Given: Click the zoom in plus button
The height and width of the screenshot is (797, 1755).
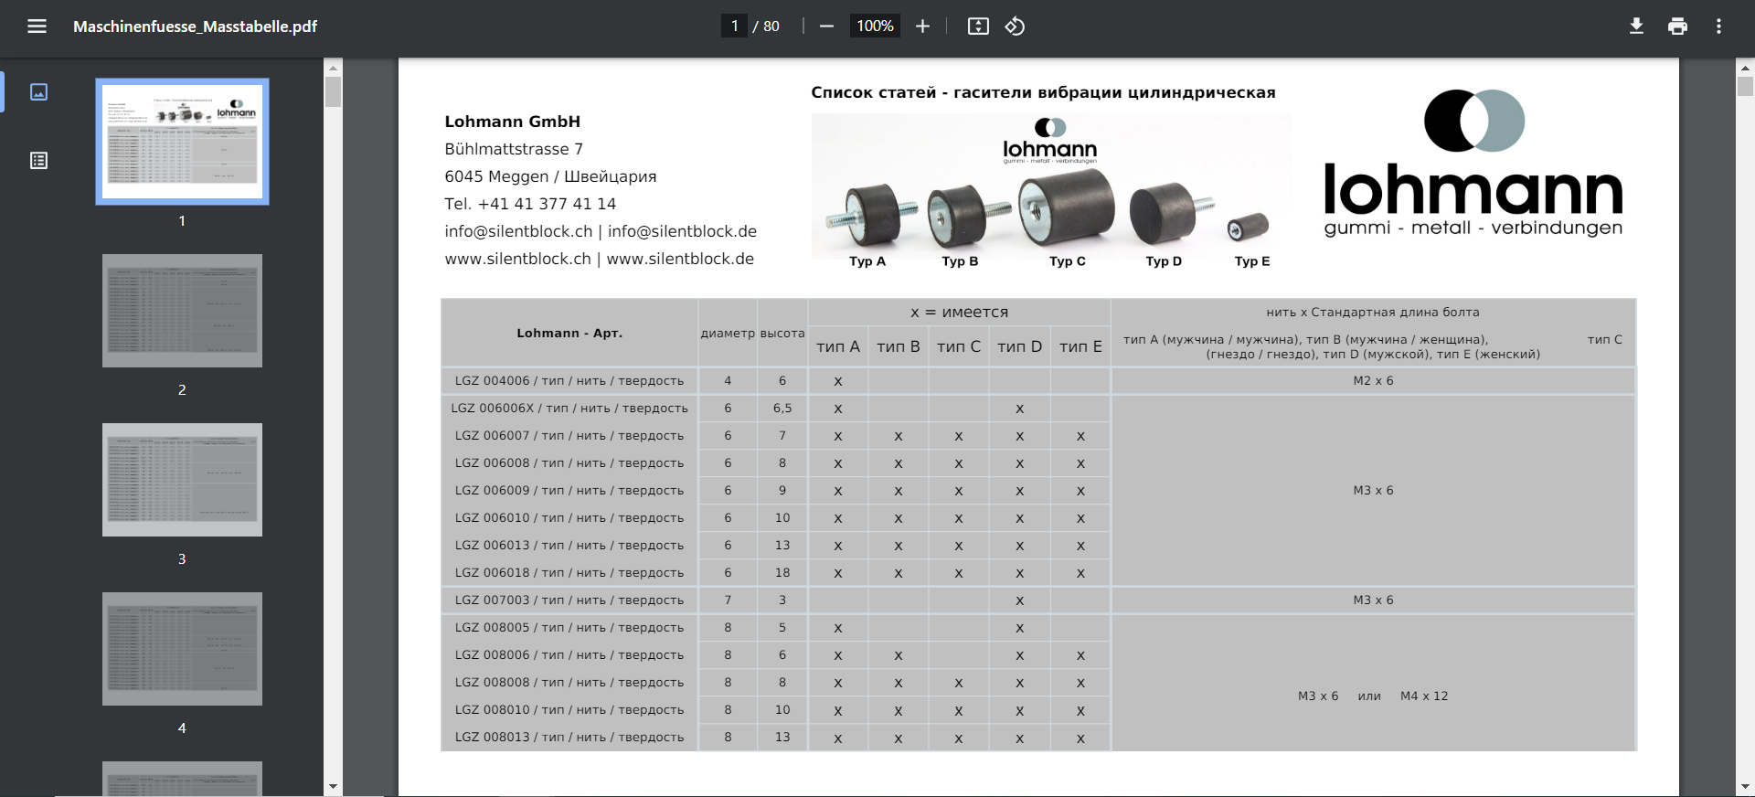Looking at the screenshot, I should point(922,27).
